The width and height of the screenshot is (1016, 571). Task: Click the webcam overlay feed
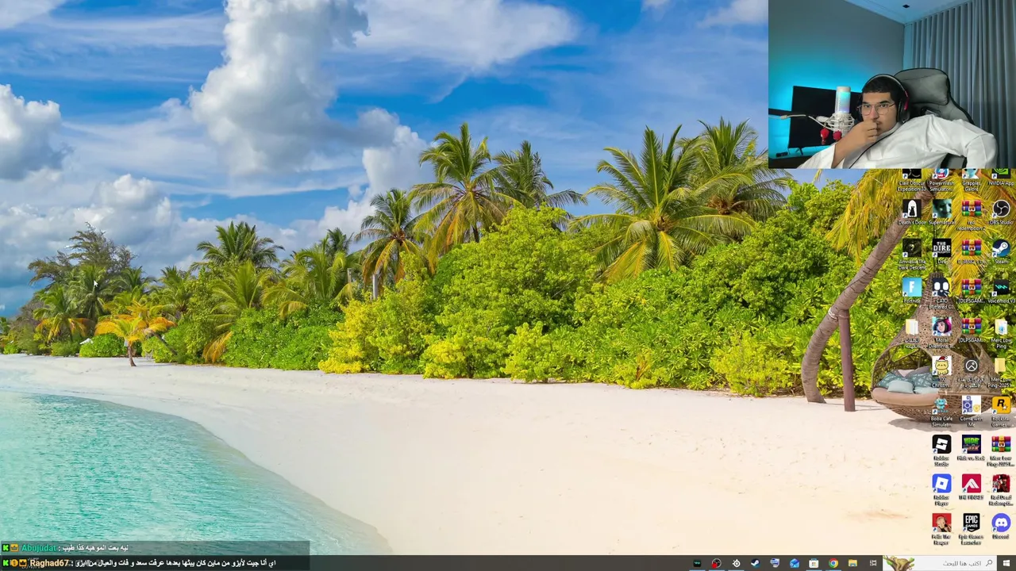pos(892,84)
